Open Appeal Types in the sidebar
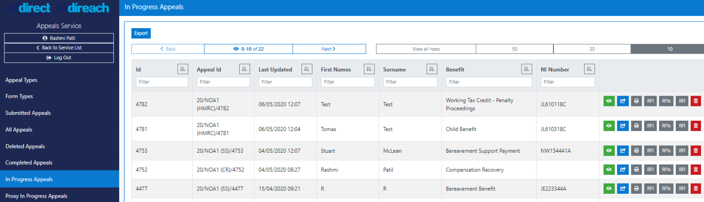Viewport: 704px width, 202px height. pos(59,80)
